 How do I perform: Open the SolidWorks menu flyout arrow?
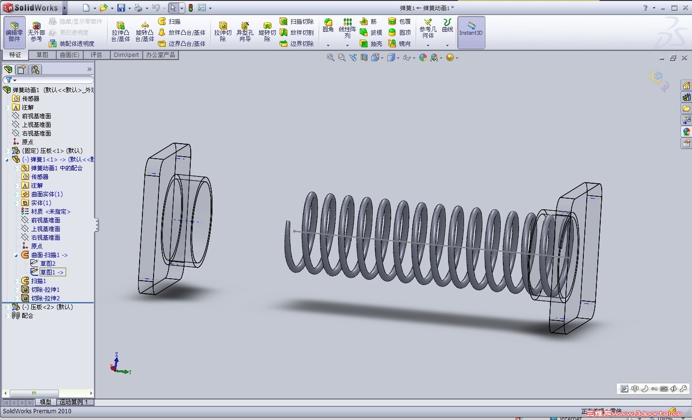[x=64, y=8]
